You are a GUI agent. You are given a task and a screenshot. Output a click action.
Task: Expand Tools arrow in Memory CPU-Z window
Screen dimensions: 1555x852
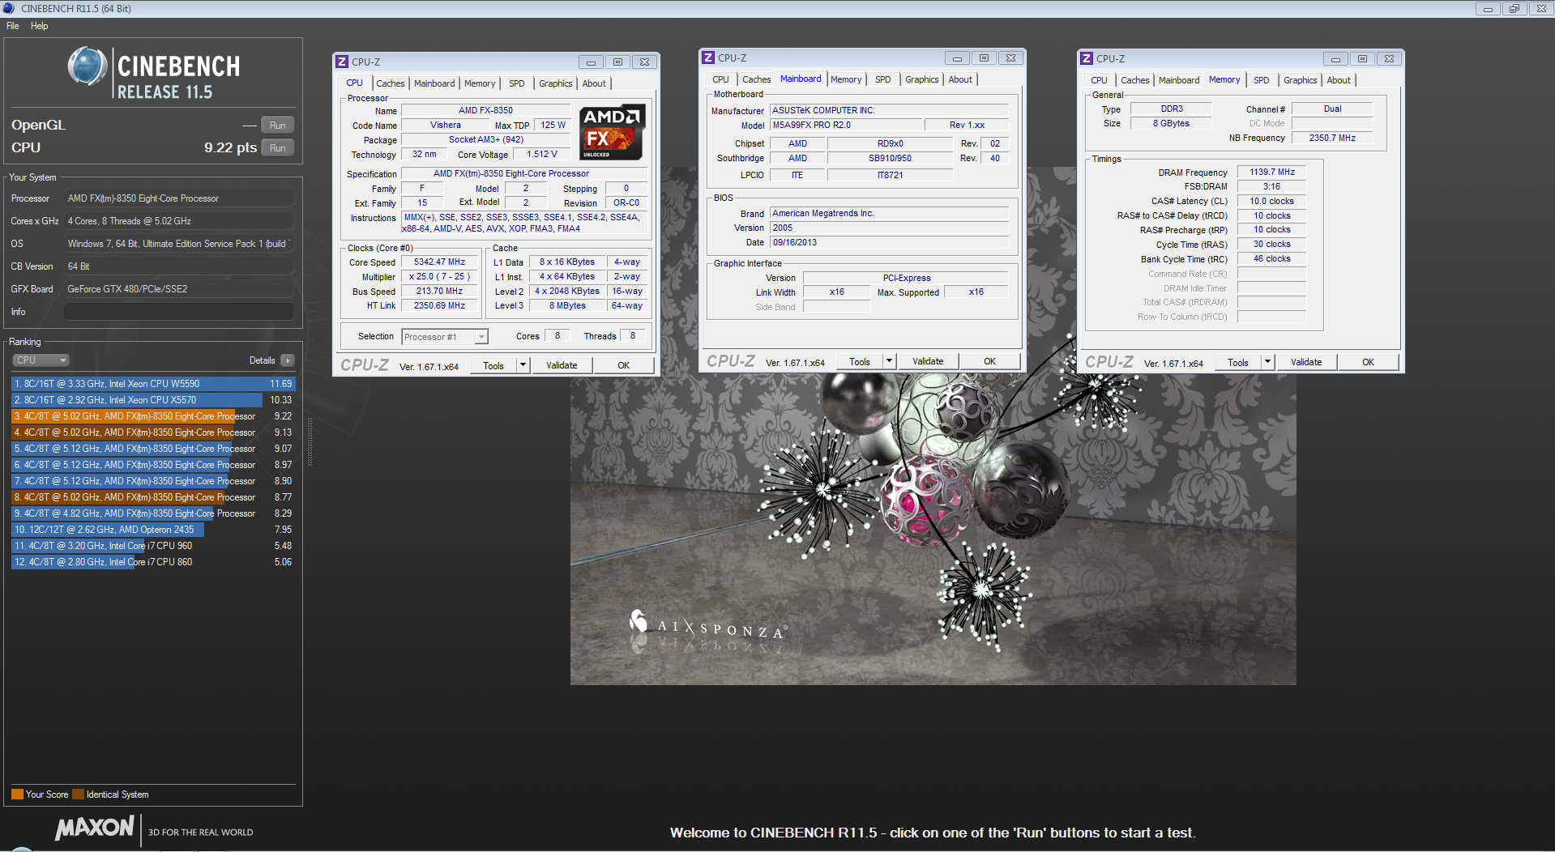[1268, 362]
